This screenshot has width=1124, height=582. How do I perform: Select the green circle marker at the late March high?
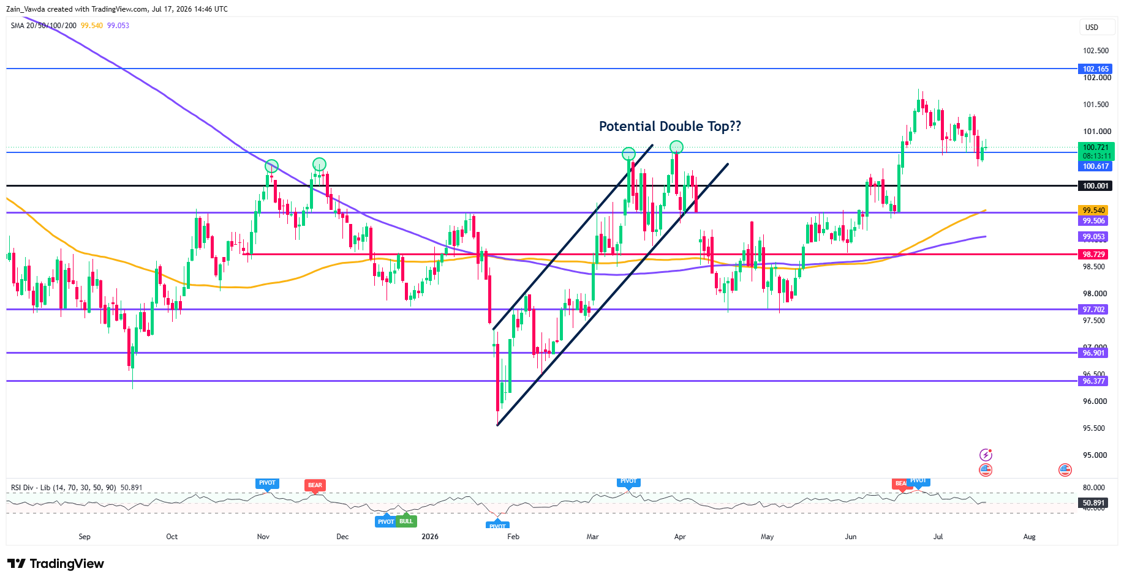pos(676,147)
